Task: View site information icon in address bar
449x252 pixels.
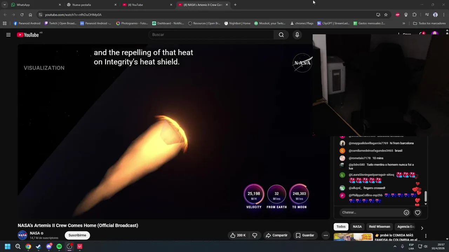Action: pos(40,15)
